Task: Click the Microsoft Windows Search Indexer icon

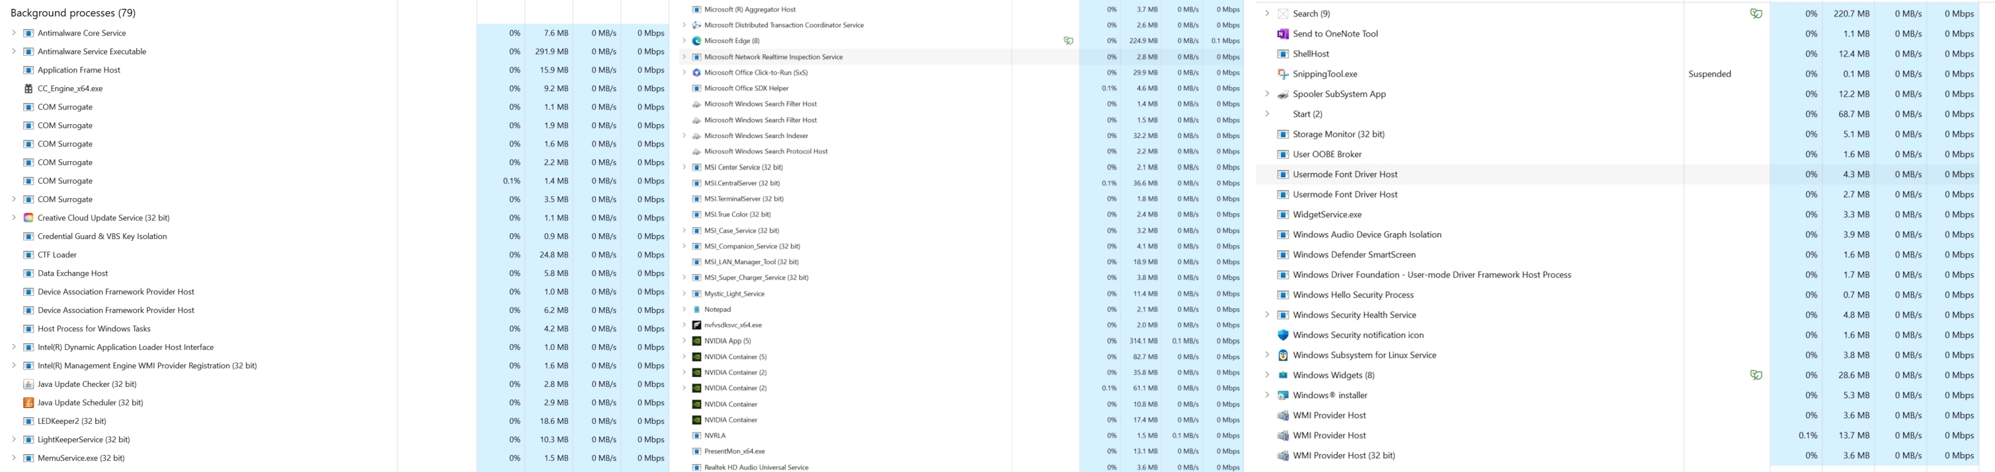Action: [696, 135]
